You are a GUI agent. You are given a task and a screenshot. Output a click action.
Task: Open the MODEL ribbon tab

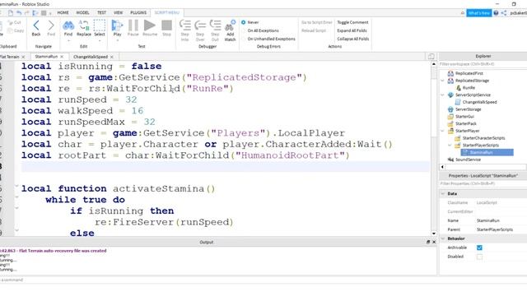(82, 13)
